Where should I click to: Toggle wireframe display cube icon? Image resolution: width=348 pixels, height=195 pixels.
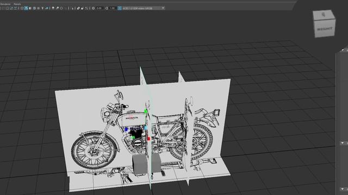point(22,8)
